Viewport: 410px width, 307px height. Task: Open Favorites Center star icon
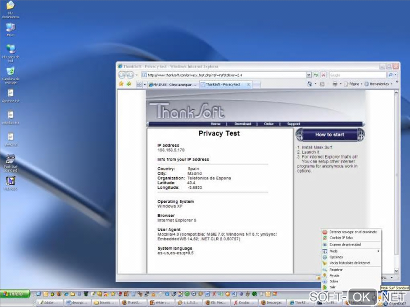tap(121, 84)
